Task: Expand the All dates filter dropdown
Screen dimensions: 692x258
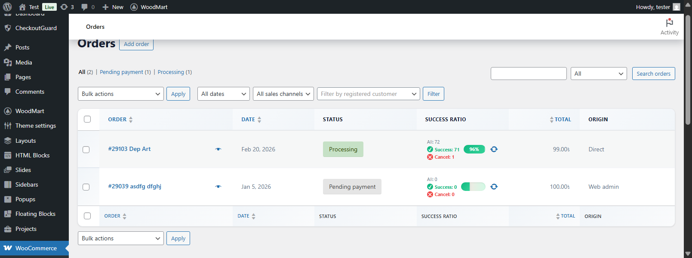Action: click(x=223, y=94)
